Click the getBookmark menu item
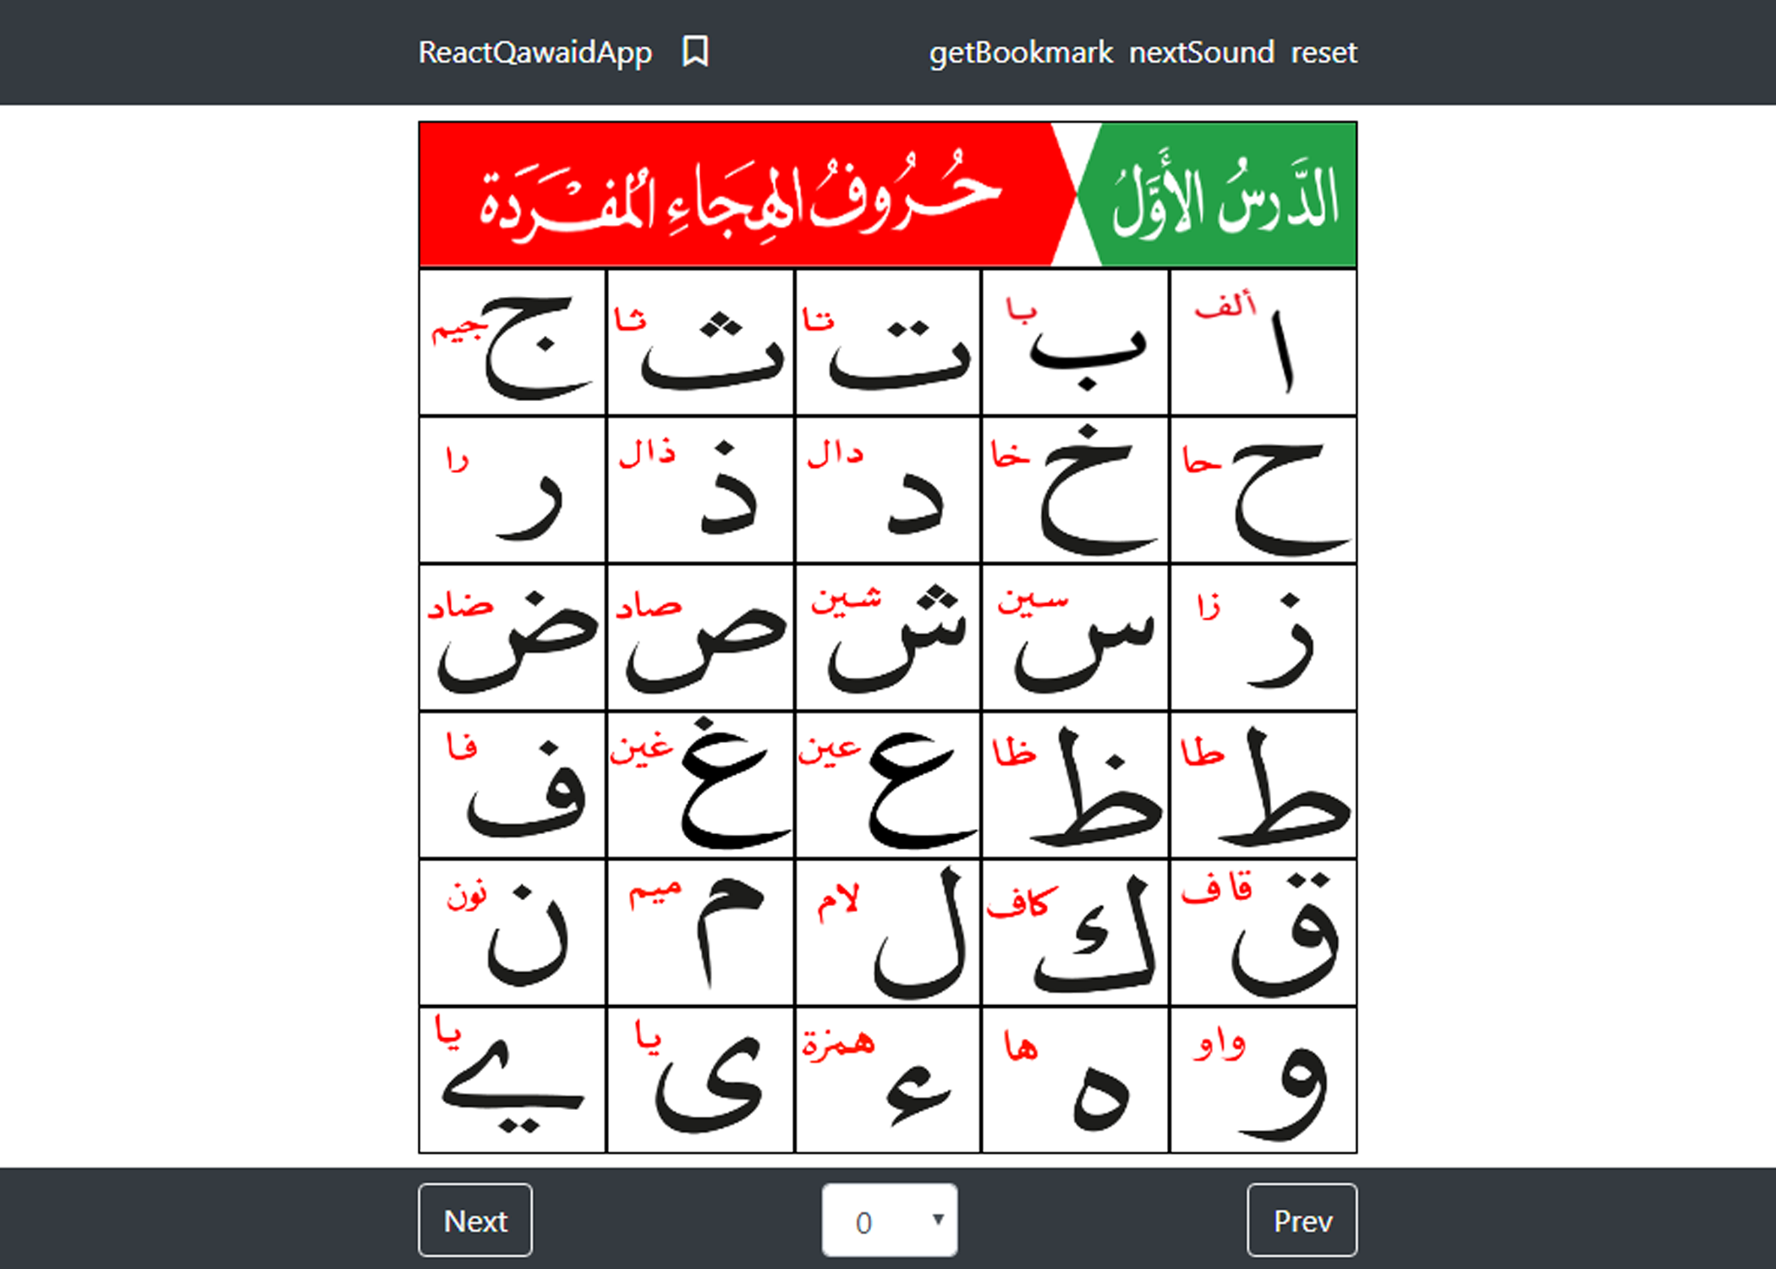 coord(1021,52)
